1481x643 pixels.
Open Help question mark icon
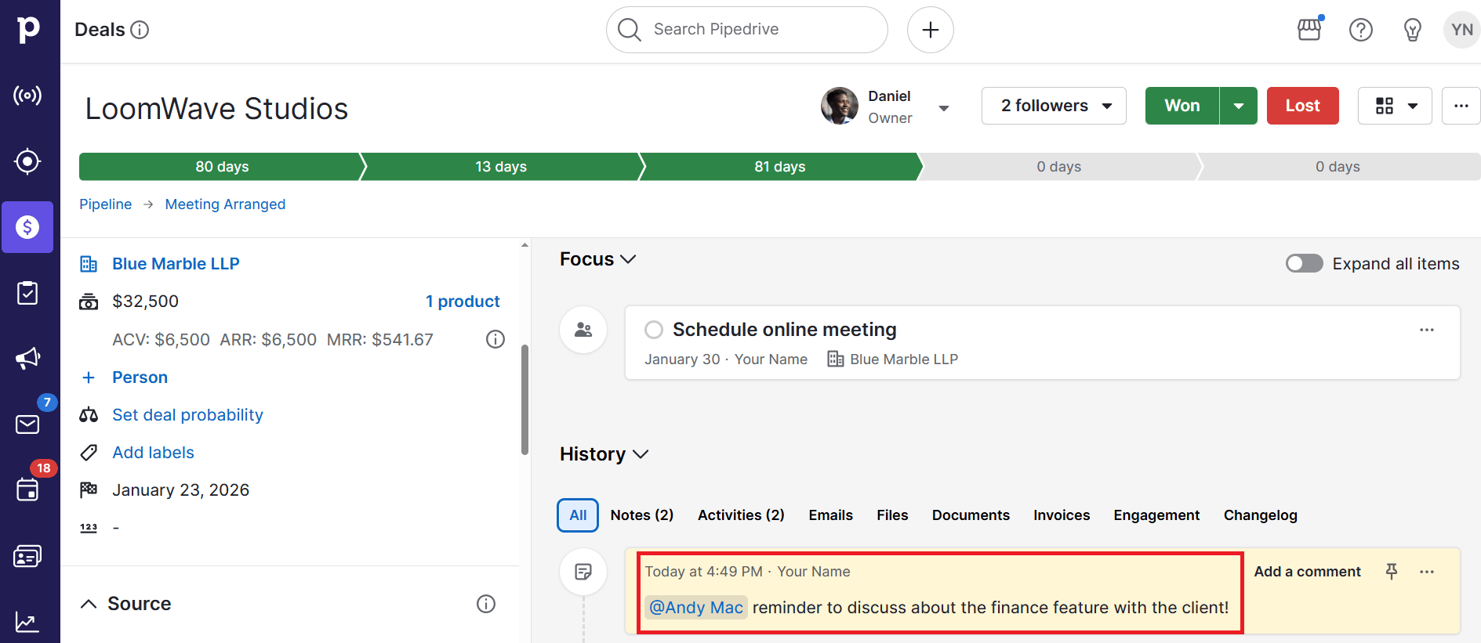click(x=1361, y=30)
